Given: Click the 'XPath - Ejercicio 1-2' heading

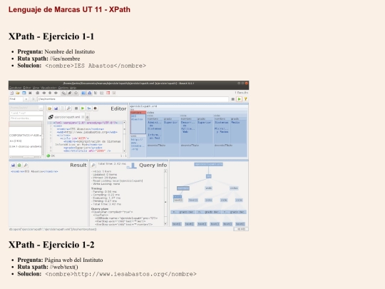Looking at the screenshot, I should [51, 245].
